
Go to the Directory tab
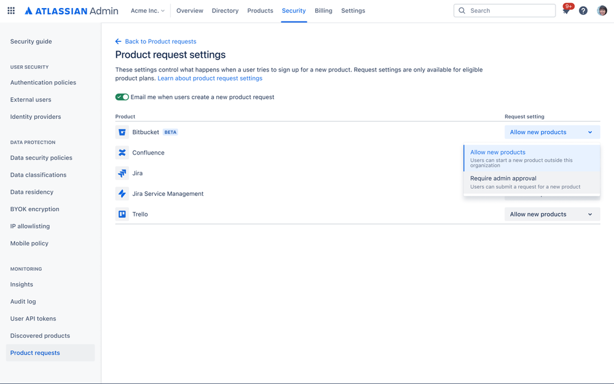(225, 10)
